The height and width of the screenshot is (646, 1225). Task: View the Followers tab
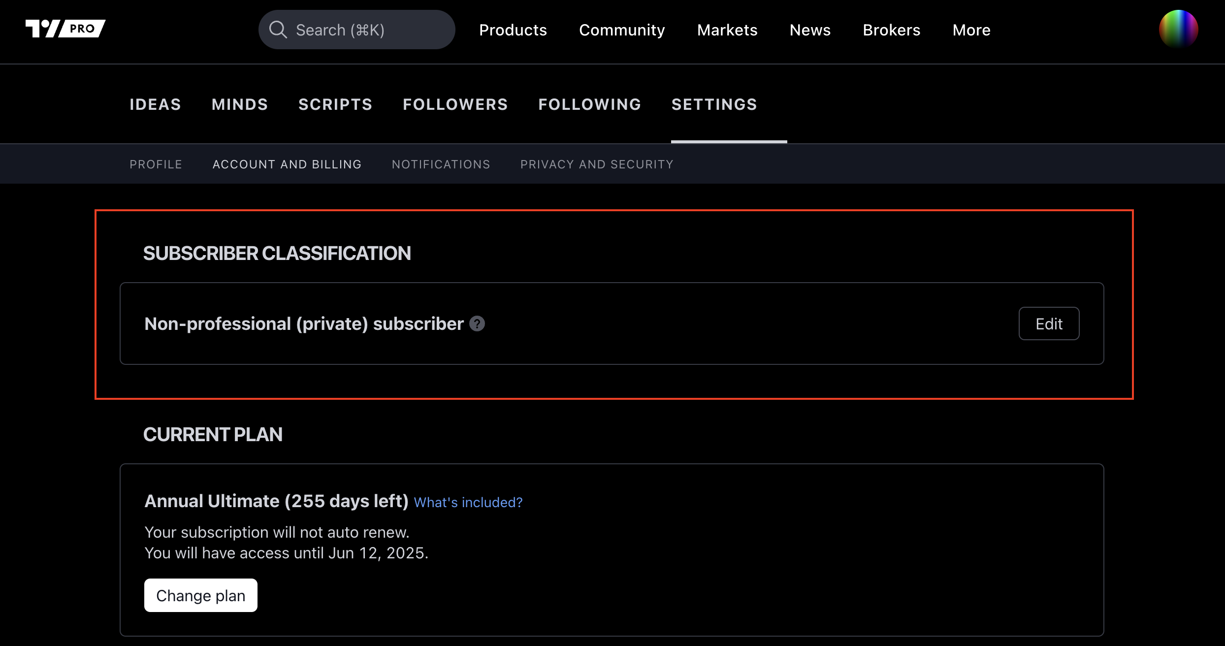click(455, 104)
